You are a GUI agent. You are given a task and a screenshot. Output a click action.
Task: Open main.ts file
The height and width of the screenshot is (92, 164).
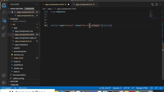coord(17,62)
